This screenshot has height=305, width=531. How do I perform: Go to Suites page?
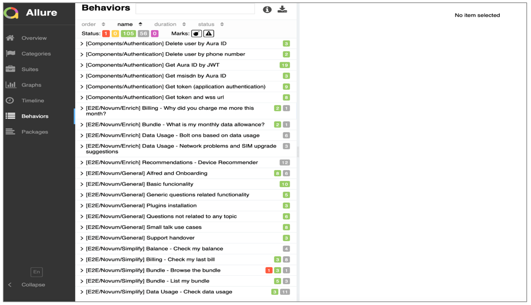pyautogui.click(x=30, y=69)
